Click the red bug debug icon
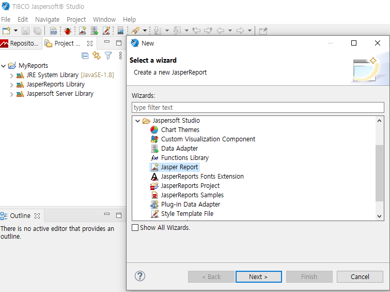Screen dimensions: 390x292 tap(68, 31)
